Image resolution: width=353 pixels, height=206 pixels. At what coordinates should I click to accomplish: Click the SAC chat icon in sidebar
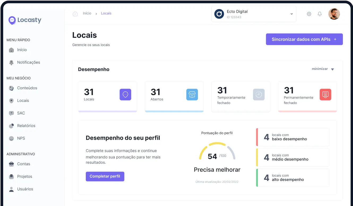pos(11,113)
